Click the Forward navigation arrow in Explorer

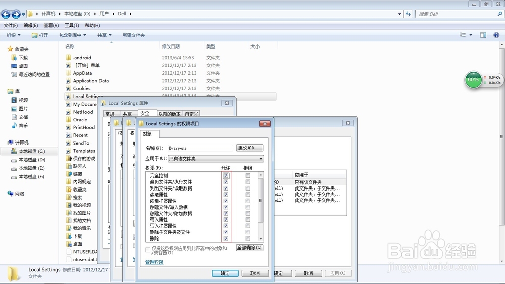16,14
